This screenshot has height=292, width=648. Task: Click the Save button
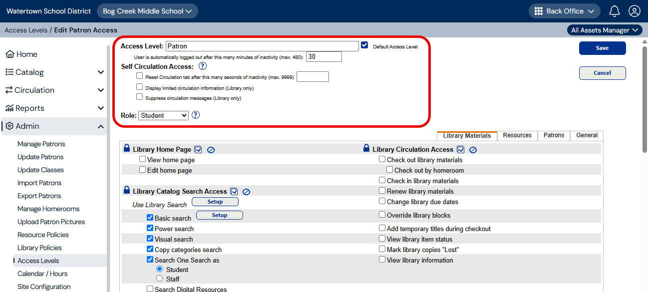coord(602,47)
